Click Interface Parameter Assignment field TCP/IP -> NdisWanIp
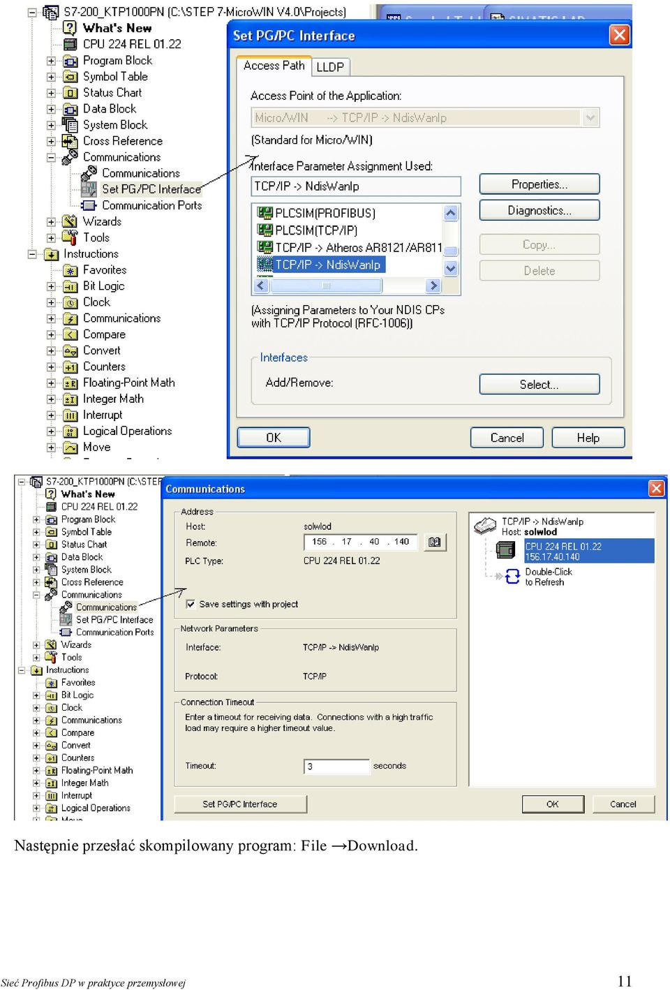The image size is (670, 990). pyautogui.click(x=356, y=186)
